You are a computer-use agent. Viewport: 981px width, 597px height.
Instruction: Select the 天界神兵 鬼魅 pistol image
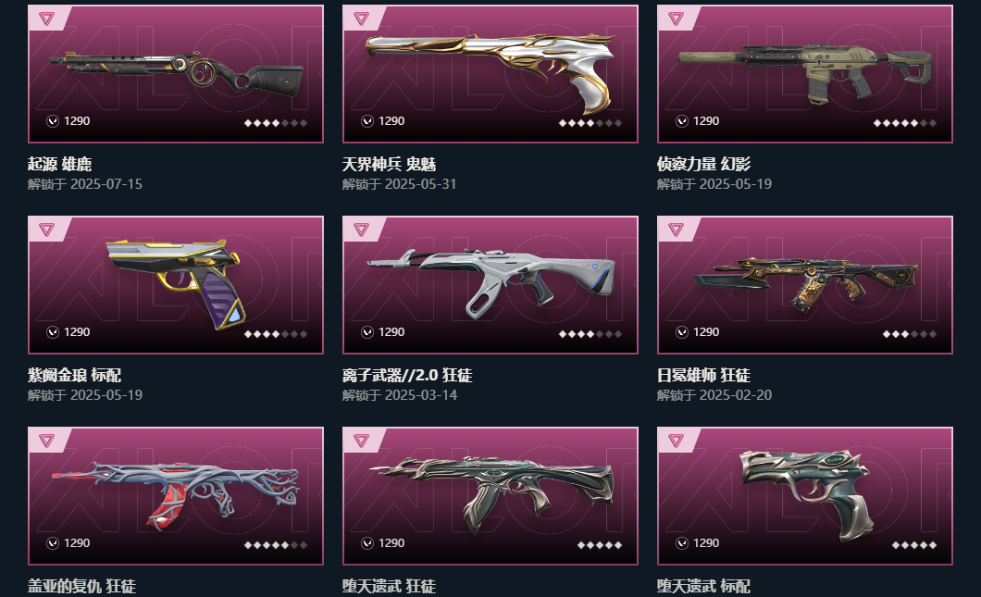tap(490, 68)
